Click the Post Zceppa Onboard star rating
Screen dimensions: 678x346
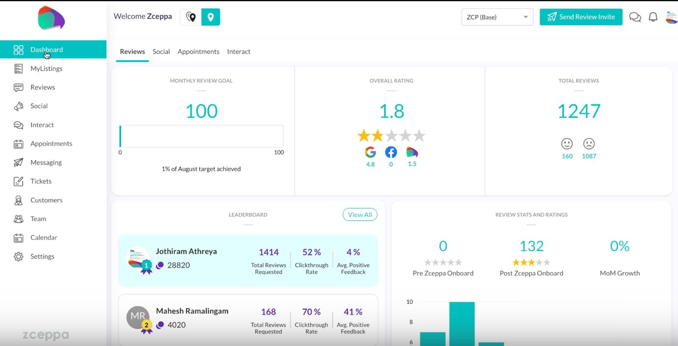click(x=531, y=262)
